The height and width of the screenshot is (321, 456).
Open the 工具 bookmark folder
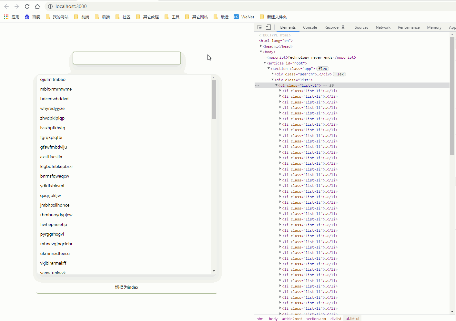pyautogui.click(x=172, y=17)
